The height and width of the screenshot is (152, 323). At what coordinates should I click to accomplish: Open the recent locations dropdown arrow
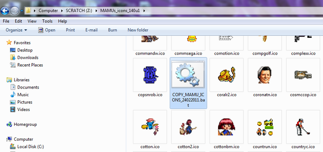pyautogui.click(x=22, y=11)
